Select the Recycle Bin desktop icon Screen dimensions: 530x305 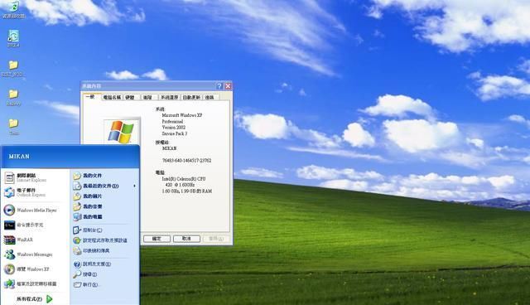click(13, 9)
